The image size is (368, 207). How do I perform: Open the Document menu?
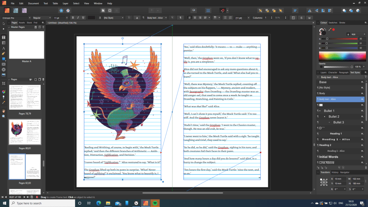(x=33, y=4)
